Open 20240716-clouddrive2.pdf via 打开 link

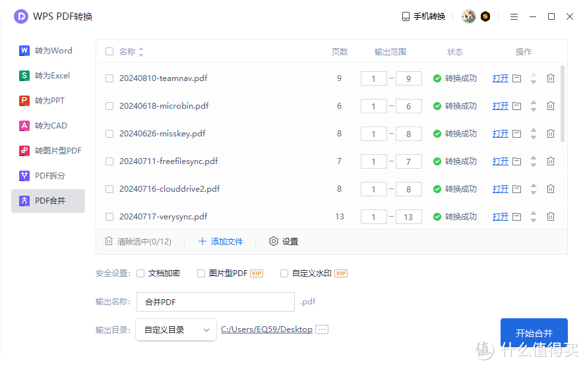[x=501, y=189]
